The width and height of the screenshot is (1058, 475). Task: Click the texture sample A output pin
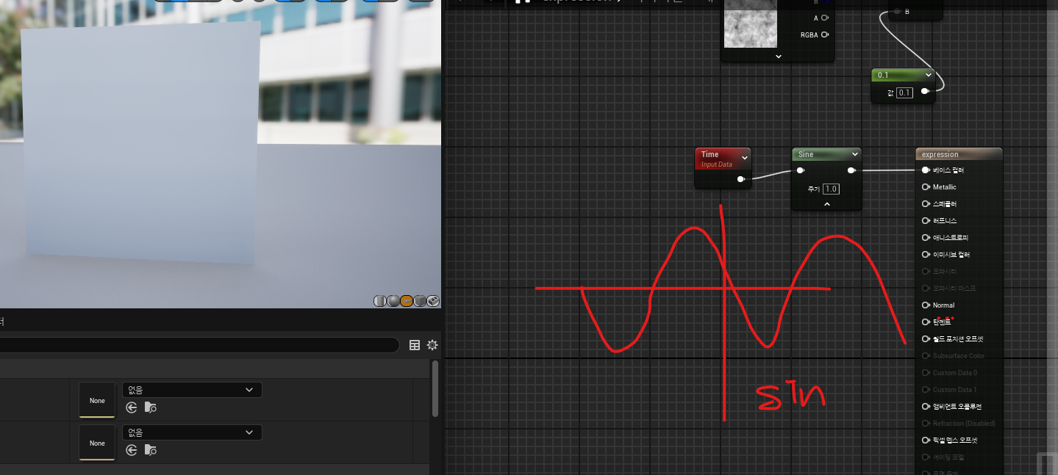pyautogui.click(x=825, y=18)
